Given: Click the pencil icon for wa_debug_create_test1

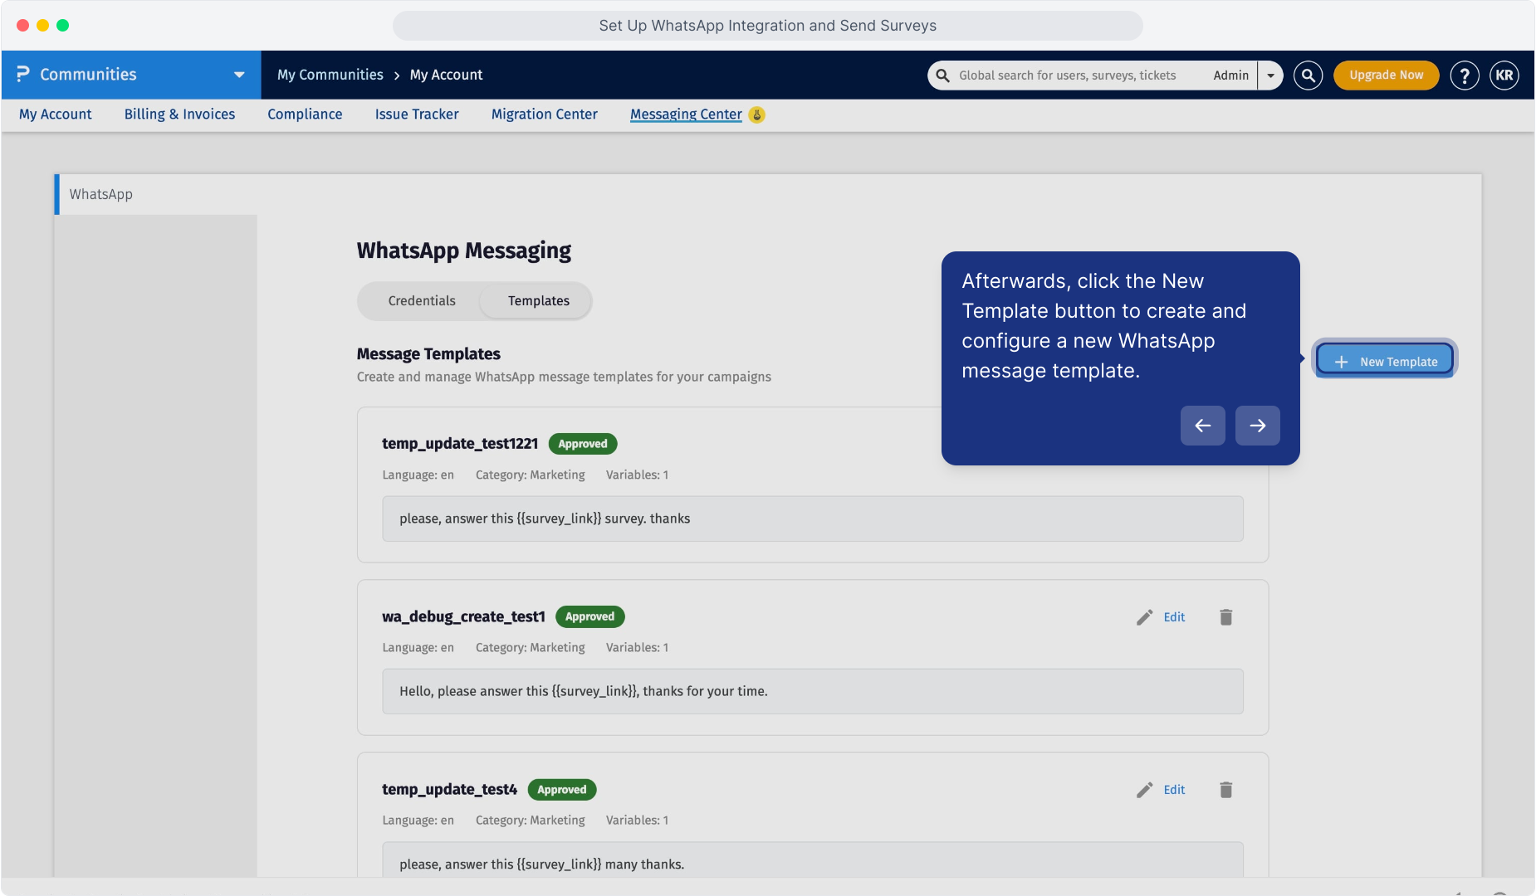Looking at the screenshot, I should pos(1145,617).
